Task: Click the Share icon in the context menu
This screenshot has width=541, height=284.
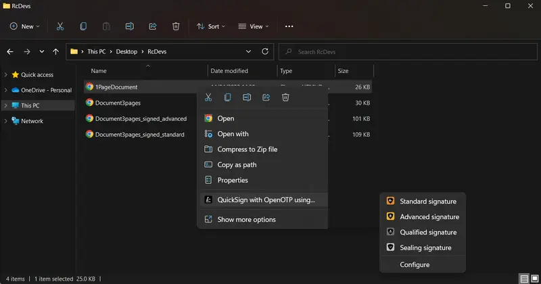Action: click(266, 97)
